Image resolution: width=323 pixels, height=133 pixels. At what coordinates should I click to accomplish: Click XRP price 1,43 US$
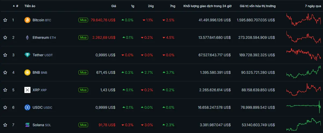click(x=108, y=90)
